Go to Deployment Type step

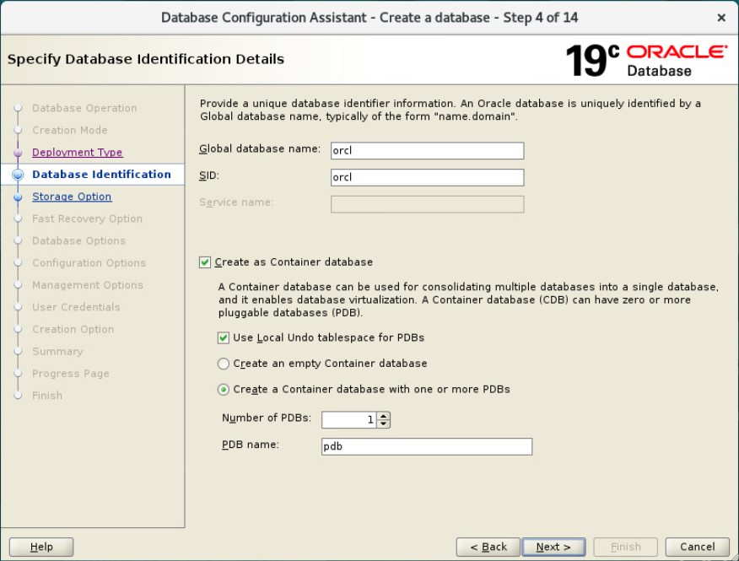coord(78,152)
